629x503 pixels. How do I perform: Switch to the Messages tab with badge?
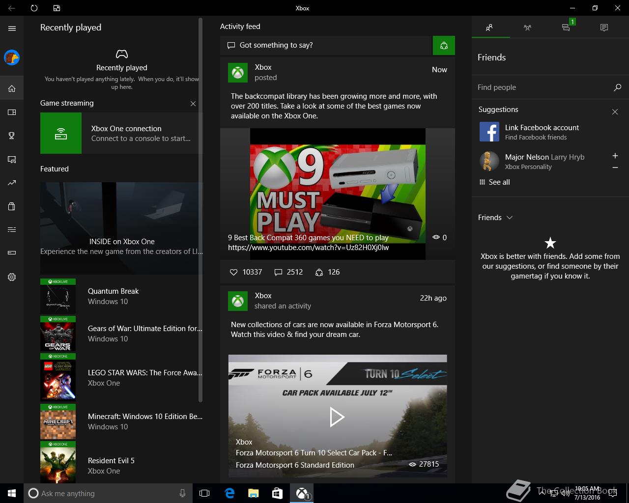coord(566,28)
